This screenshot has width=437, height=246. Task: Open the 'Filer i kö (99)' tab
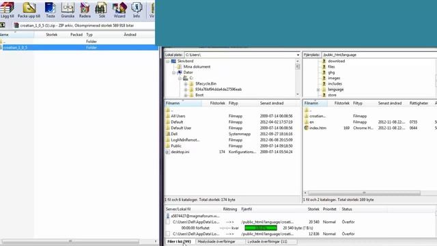179,241
